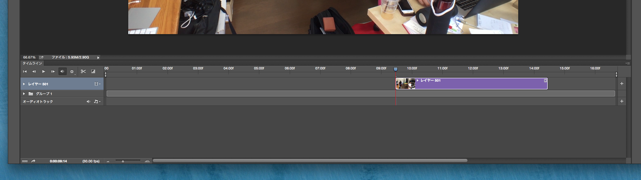Click the 07:00f ruler mark
Screen dimensions: 641x180
pyautogui.click(x=320, y=69)
